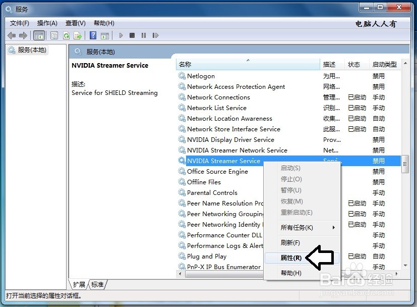Click the Network Store Interface Service gear icon
This screenshot has width=417, height=307.
coord(182,129)
